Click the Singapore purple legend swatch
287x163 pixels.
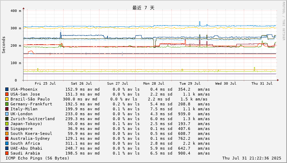tap(7, 129)
